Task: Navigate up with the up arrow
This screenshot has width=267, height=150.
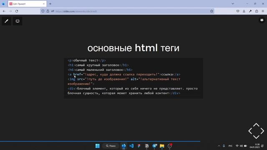Action: pyautogui.click(x=256, y=125)
